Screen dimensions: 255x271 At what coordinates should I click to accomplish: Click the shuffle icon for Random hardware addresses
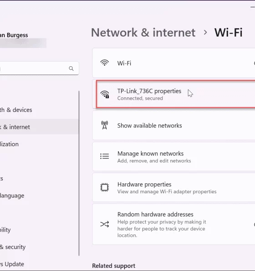[105, 224]
